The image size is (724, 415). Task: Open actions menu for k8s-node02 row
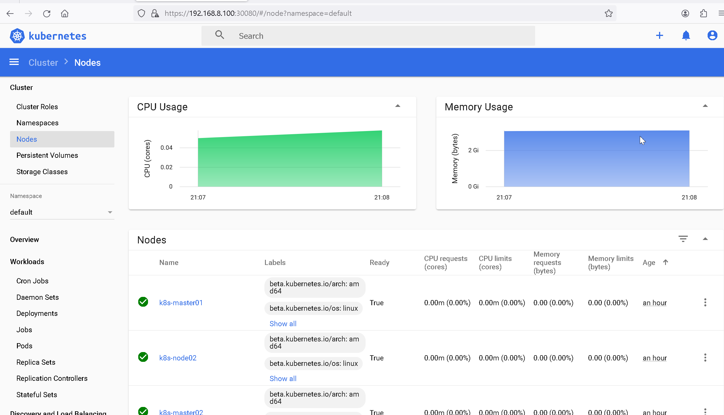(x=705, y=358)
